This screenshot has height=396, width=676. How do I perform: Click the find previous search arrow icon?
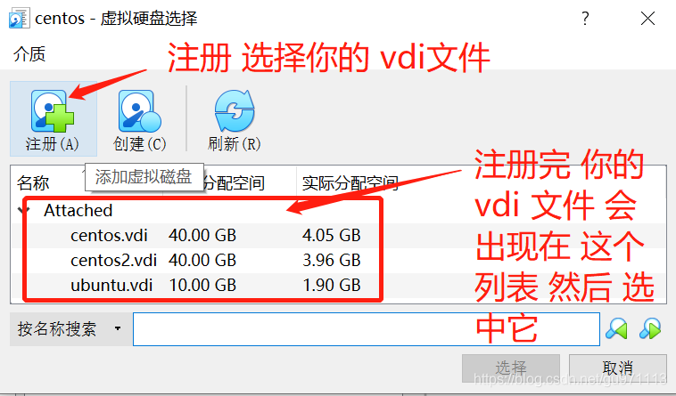click(x=616, y=329)
